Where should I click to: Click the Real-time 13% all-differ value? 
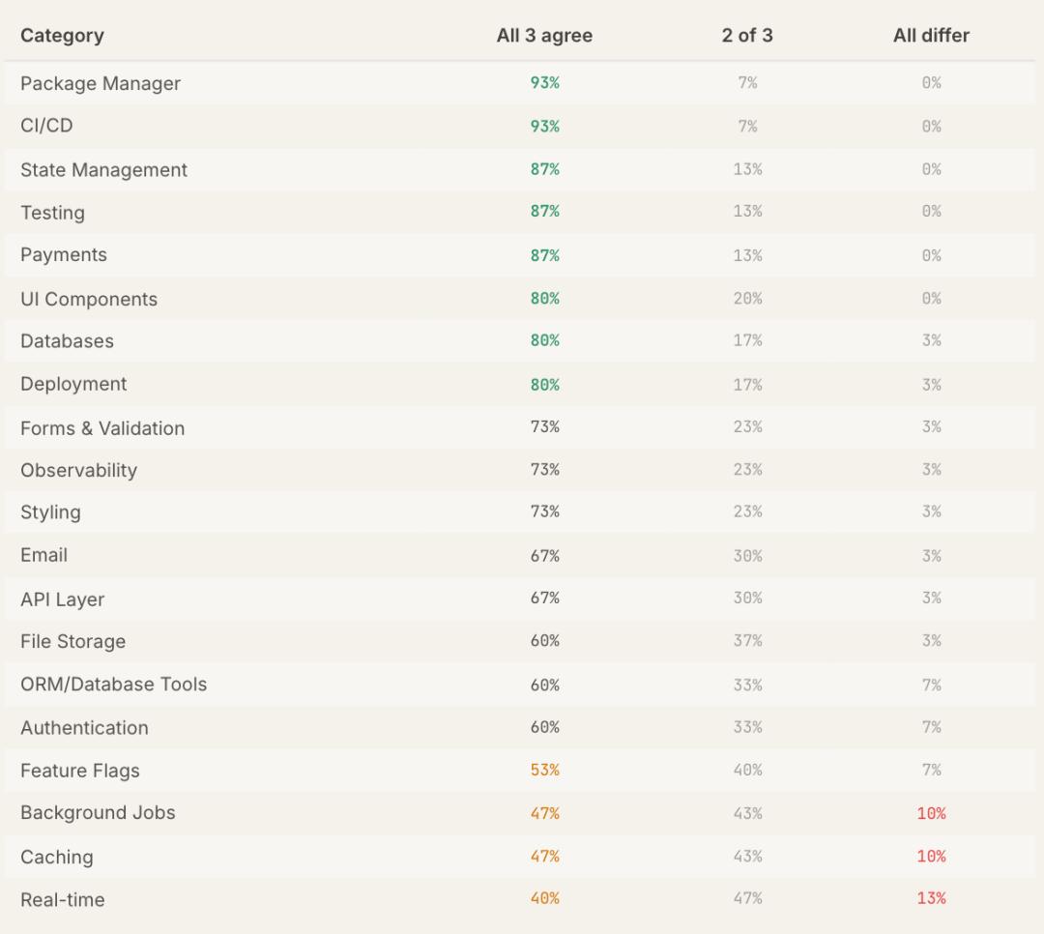(x=930, y=898)
